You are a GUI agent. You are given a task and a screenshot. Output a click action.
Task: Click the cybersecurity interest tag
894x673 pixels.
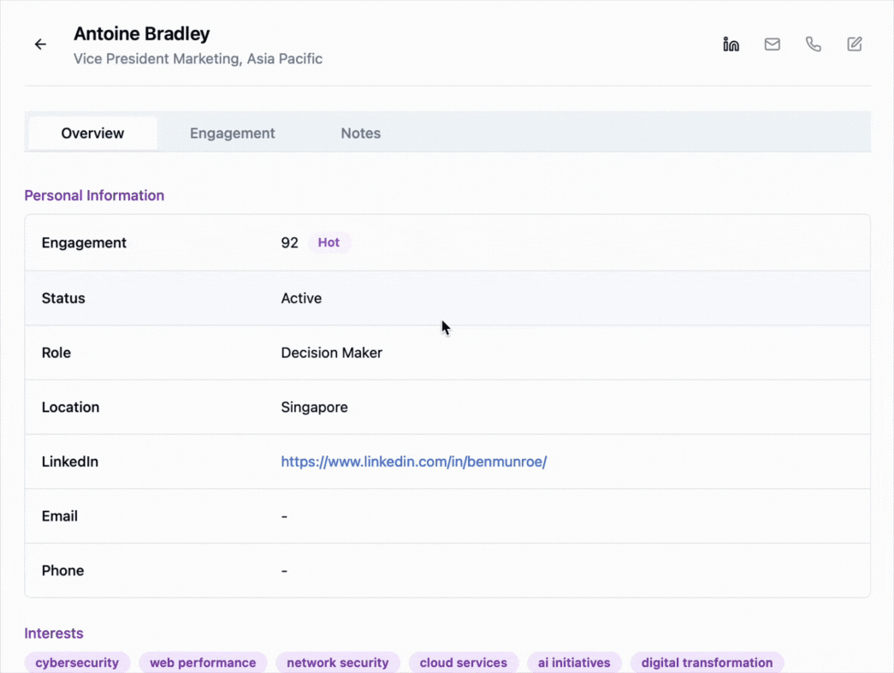point(77,663)
